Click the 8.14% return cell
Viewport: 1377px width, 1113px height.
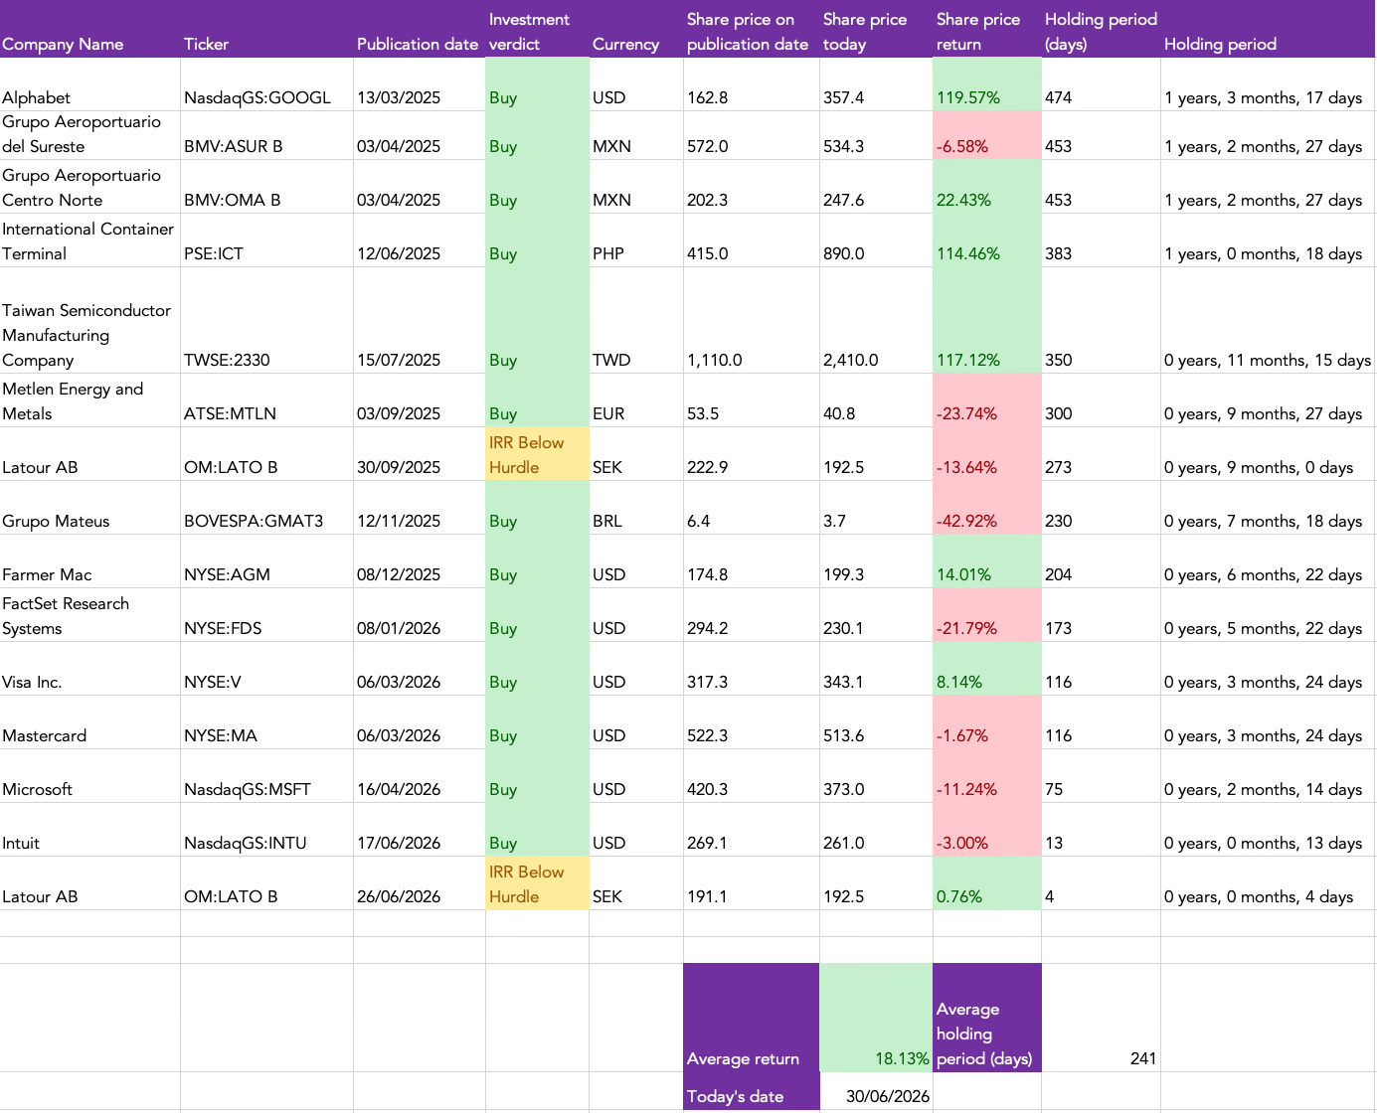click(x=987, y=669)
